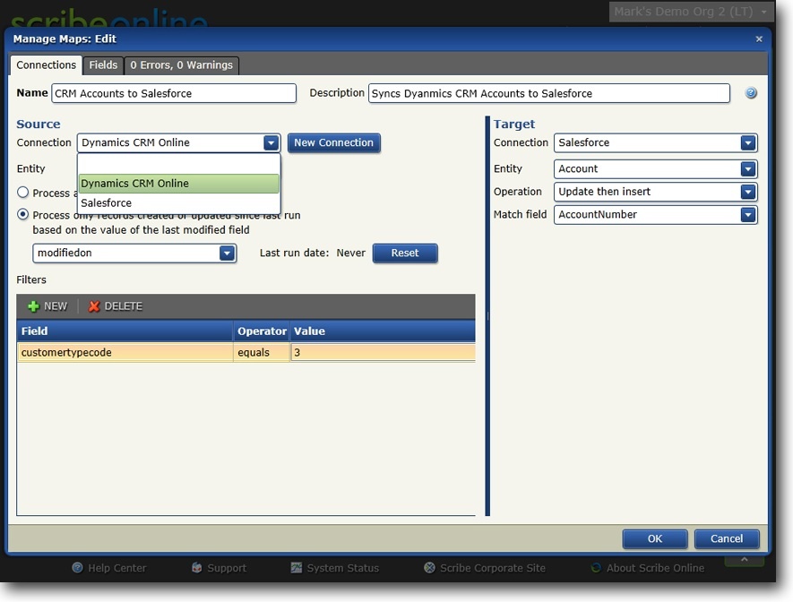Click the New Connection button

tap(334, 143)
